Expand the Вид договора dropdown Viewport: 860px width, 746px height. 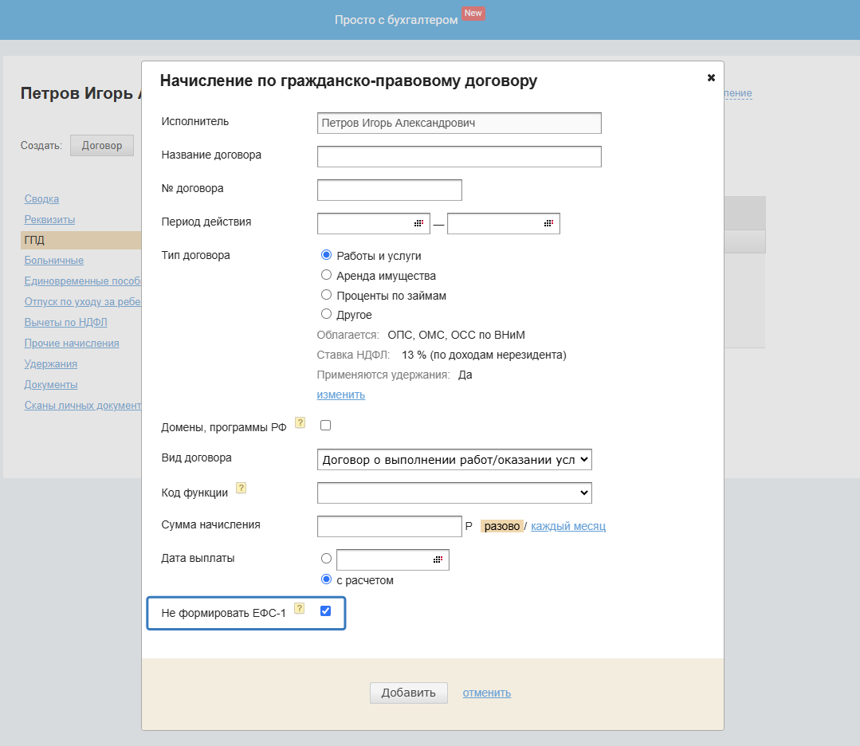pyautogui.click(x=454, y=460)
